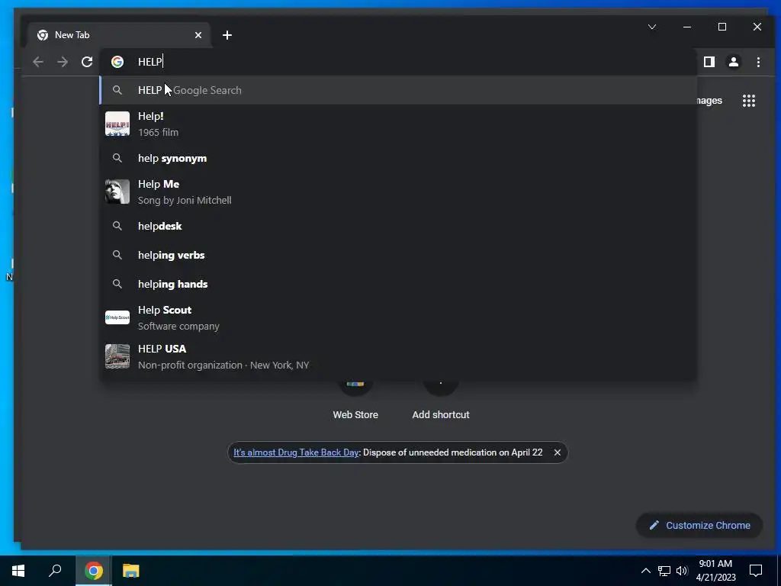Select the helpdesk suggestion
The image size is (781, 586).
(x=398, y=226)
